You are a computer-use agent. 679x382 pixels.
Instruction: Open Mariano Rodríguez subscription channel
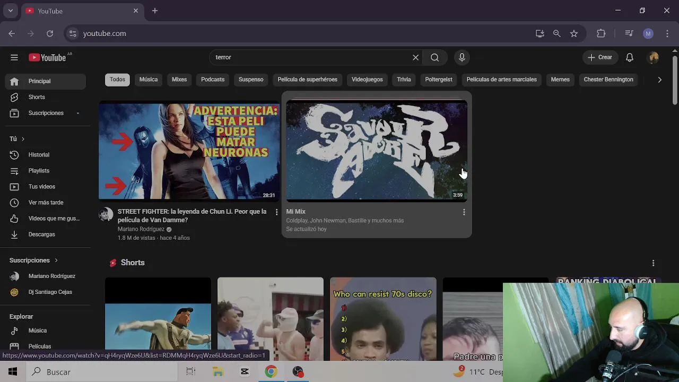pyautogui.click(x=46, y=276)
